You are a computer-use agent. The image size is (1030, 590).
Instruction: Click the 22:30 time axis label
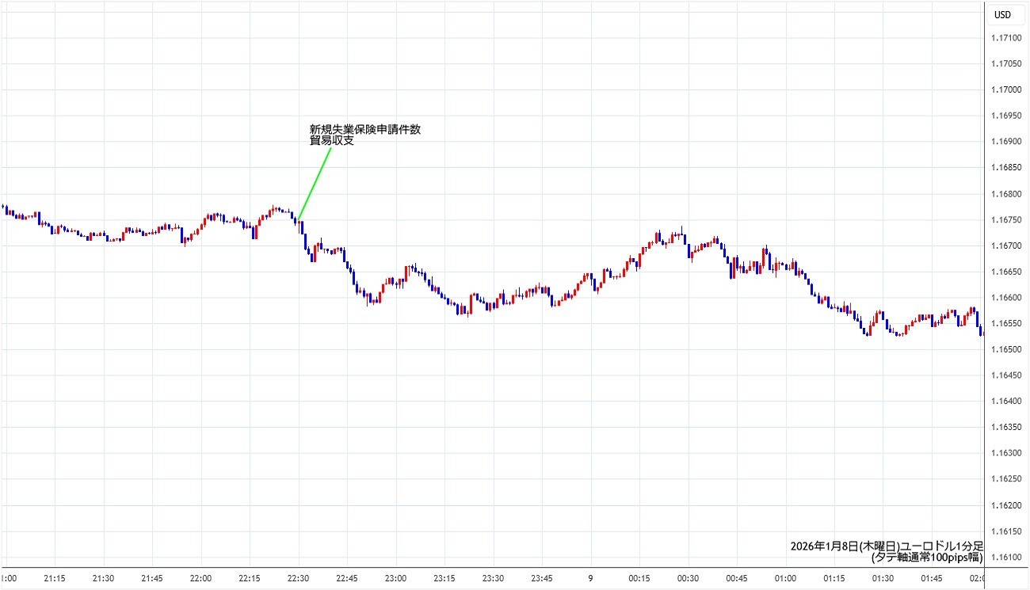299,578
